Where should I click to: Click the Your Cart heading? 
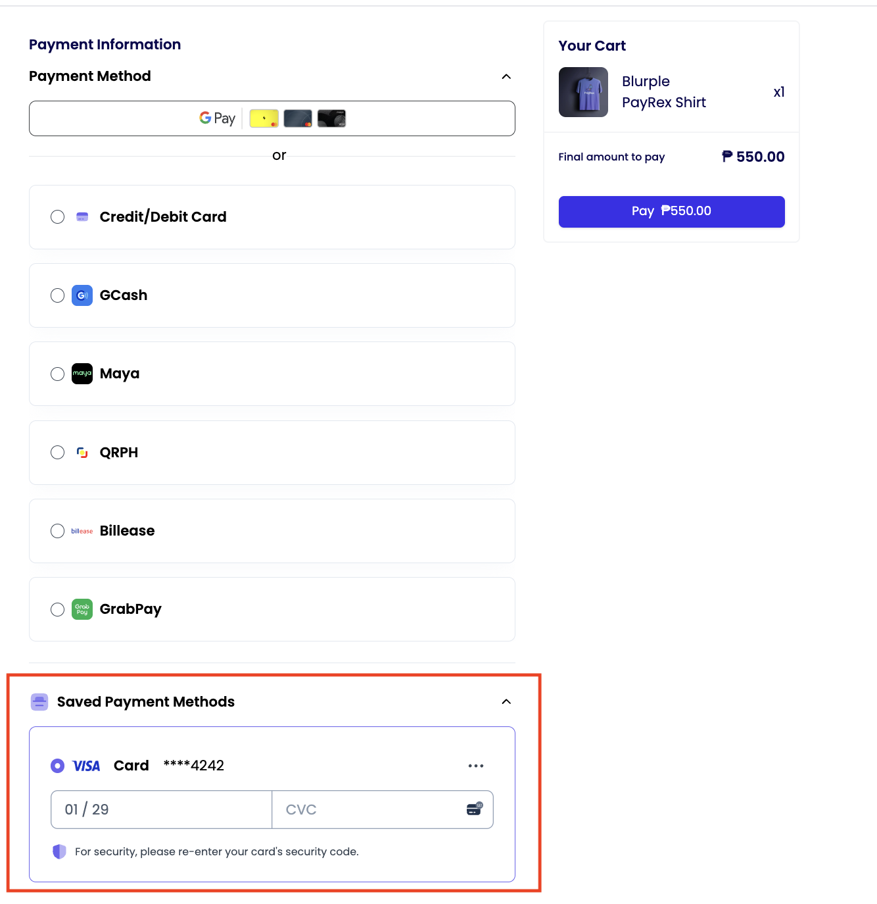(x=592, y=46)
